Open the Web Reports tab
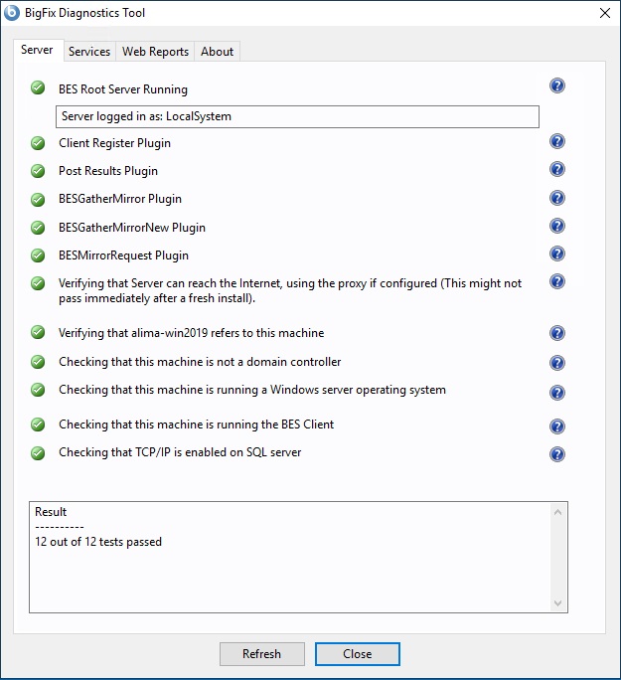Image resolution: width=621 pixels, height=680 pixels. point(155,52)
